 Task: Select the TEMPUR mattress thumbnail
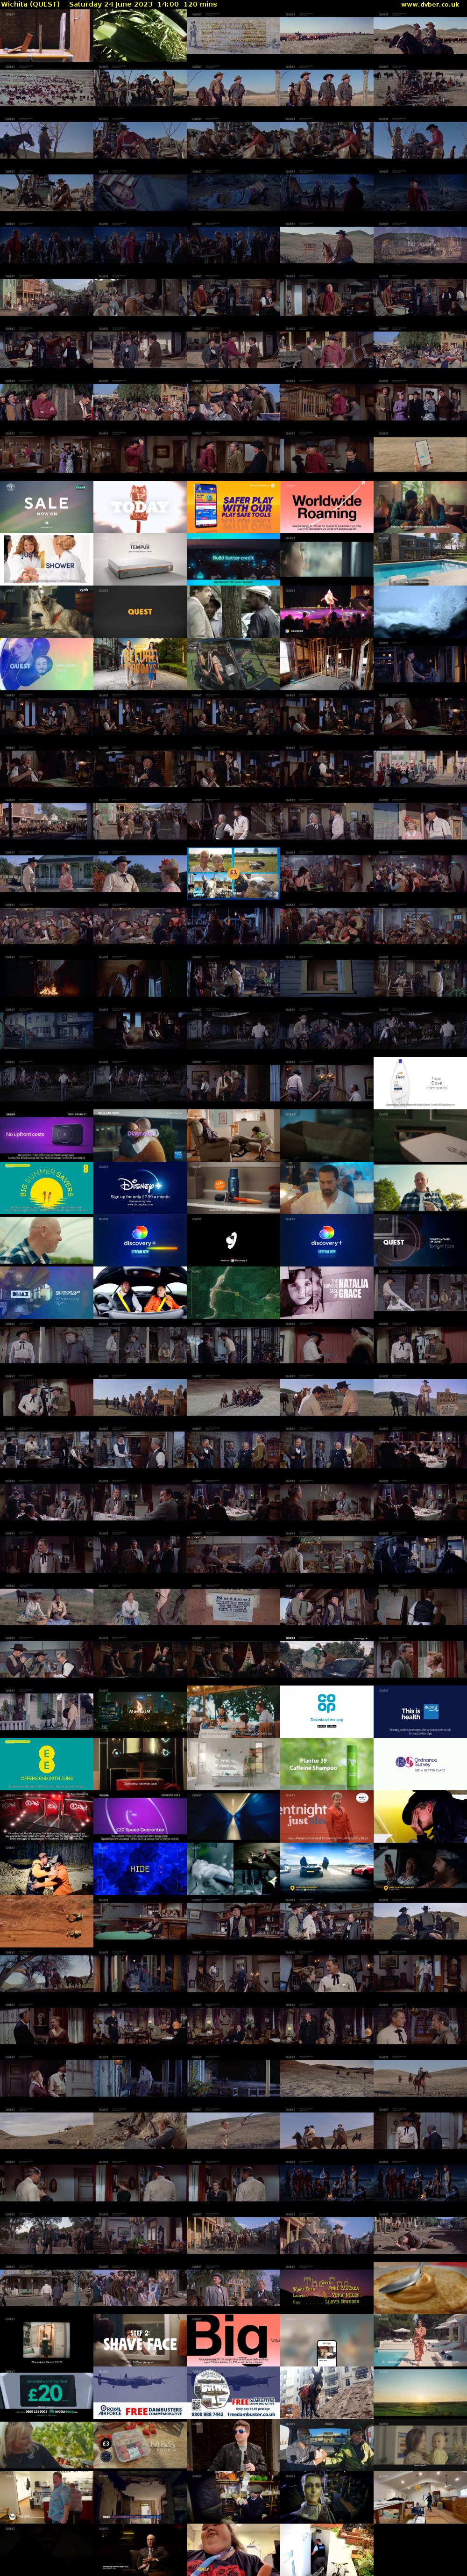click(x=140, y=559)
